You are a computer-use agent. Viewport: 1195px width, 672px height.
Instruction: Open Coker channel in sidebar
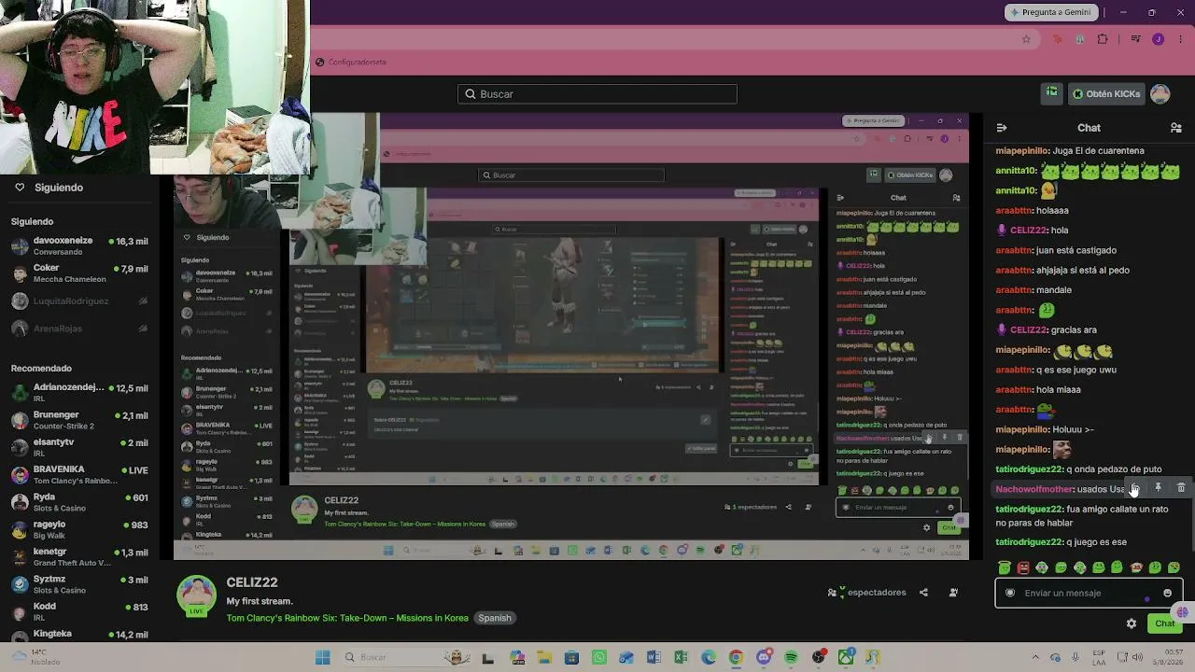[x=79, y=273]
